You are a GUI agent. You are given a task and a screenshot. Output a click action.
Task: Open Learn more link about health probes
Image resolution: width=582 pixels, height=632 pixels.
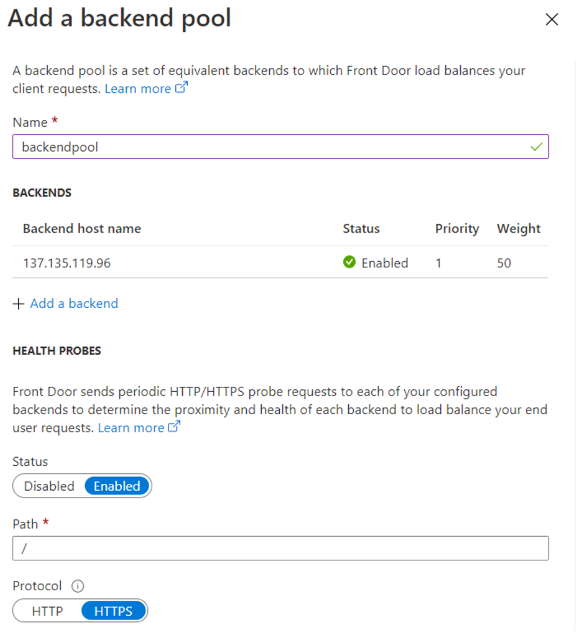click(131, 427)
